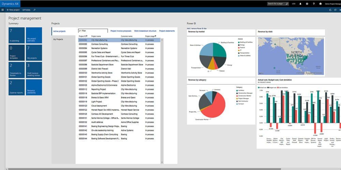The width and height of the screenshot is (341, 170).
Task: Open the OPTIONS menu
Action: [26, 10]
